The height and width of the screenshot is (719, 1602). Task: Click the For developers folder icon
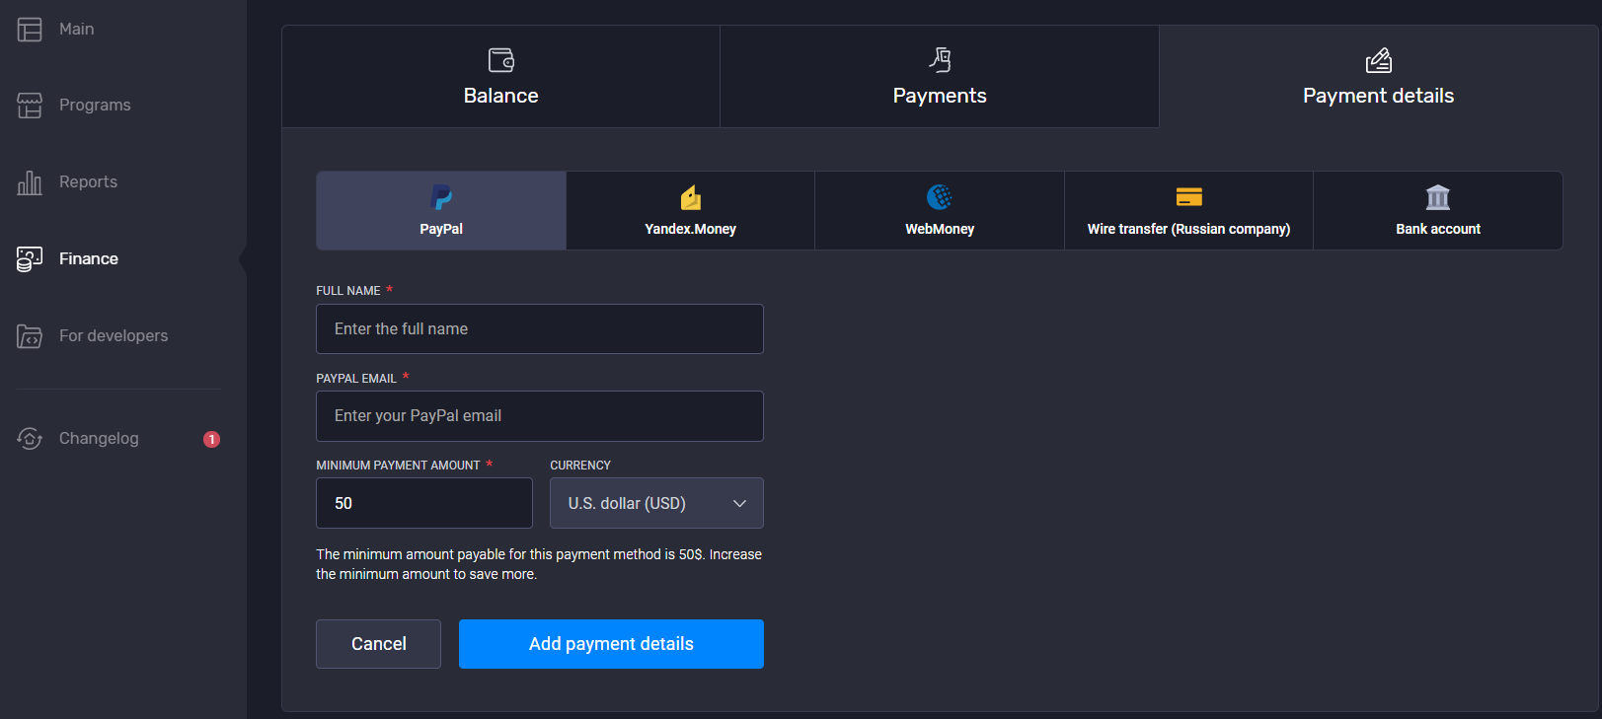(30, 336)
